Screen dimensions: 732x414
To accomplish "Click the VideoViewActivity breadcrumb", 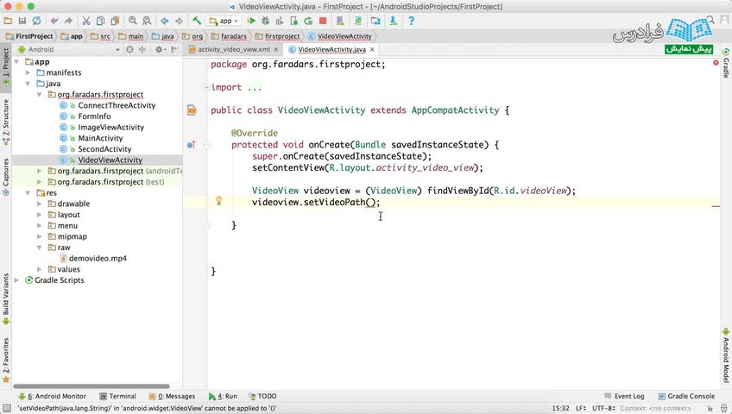I will (x=340, y=36).
